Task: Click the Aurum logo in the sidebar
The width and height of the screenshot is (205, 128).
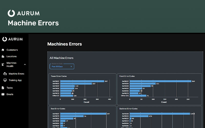Action: click(13, 39)
